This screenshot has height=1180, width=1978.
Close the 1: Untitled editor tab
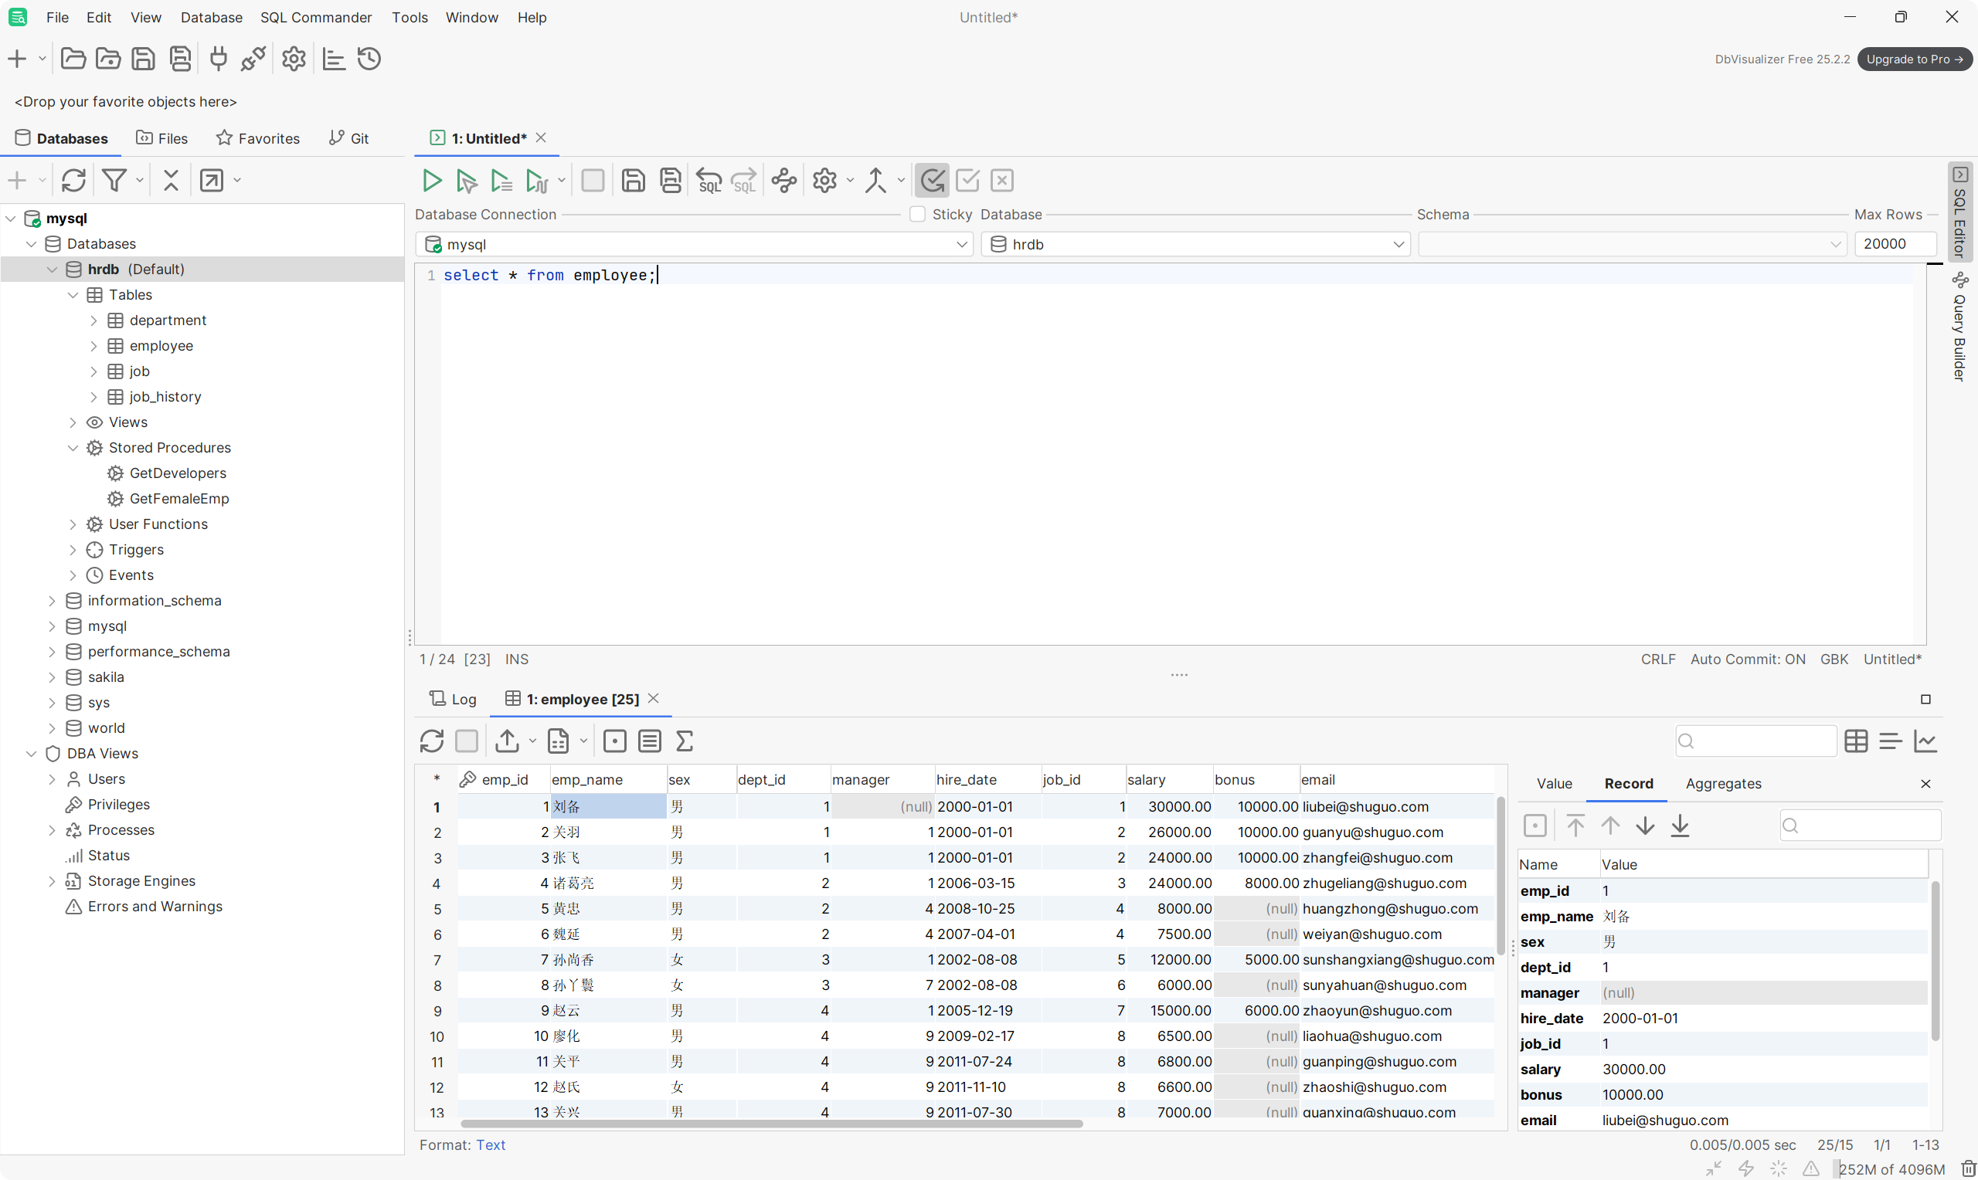pos(541,137)
